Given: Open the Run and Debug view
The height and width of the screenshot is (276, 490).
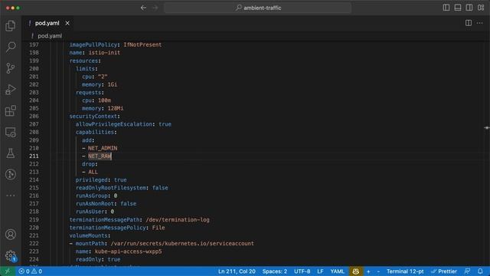Looking at the screenshot, I should (x=11, y=90).
